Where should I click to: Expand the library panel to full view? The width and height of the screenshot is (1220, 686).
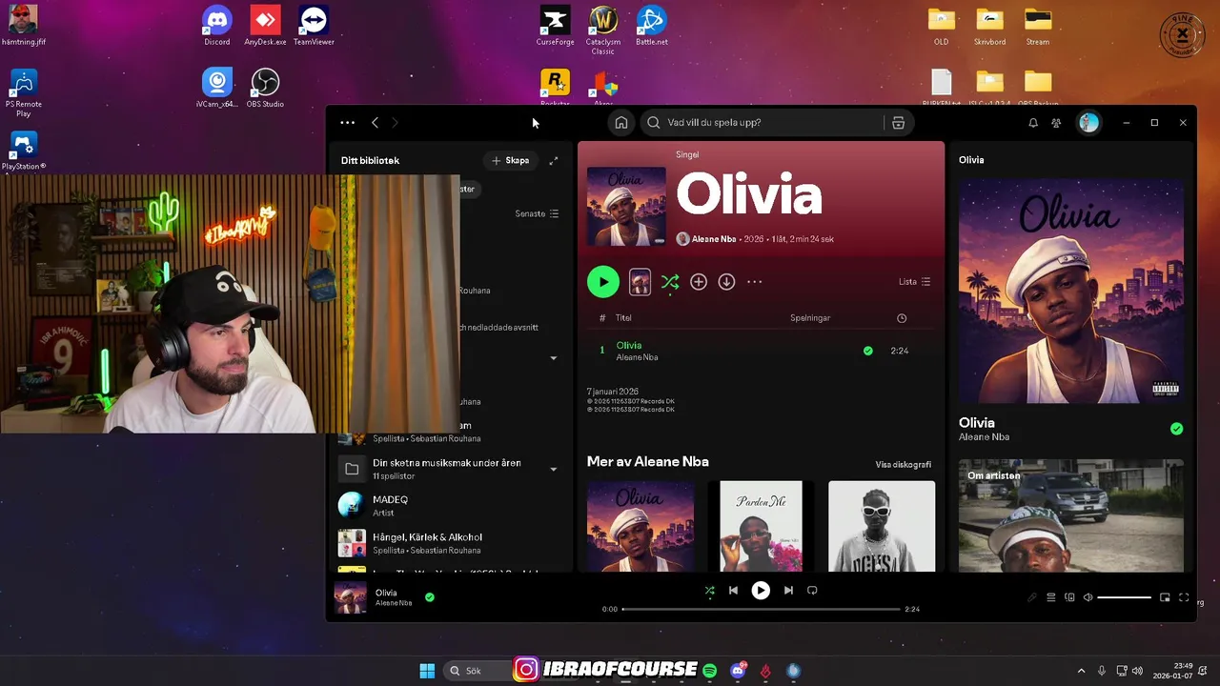click(554, 160)
